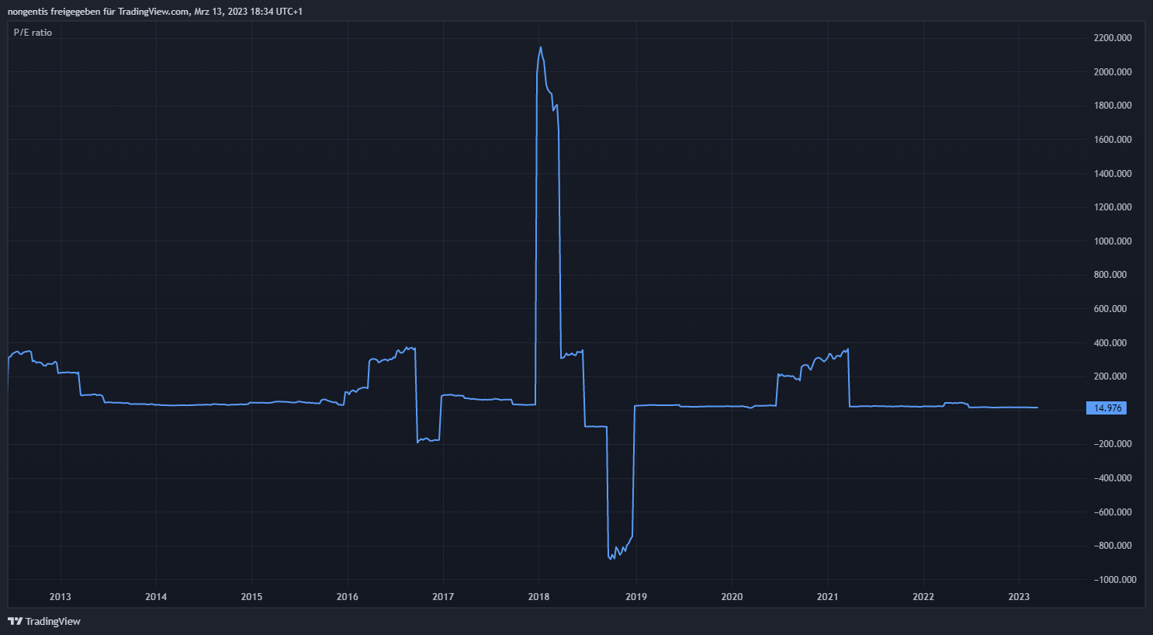Click the 2016 label on time axis
This screenshot has width=1153, height=635.
pos(348,597)
